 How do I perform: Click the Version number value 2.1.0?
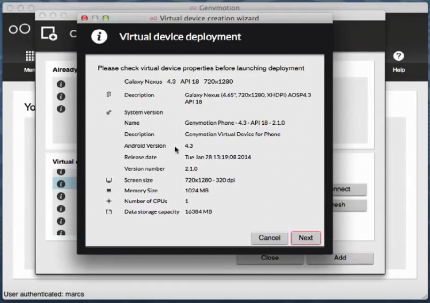[x=191, y=168]
